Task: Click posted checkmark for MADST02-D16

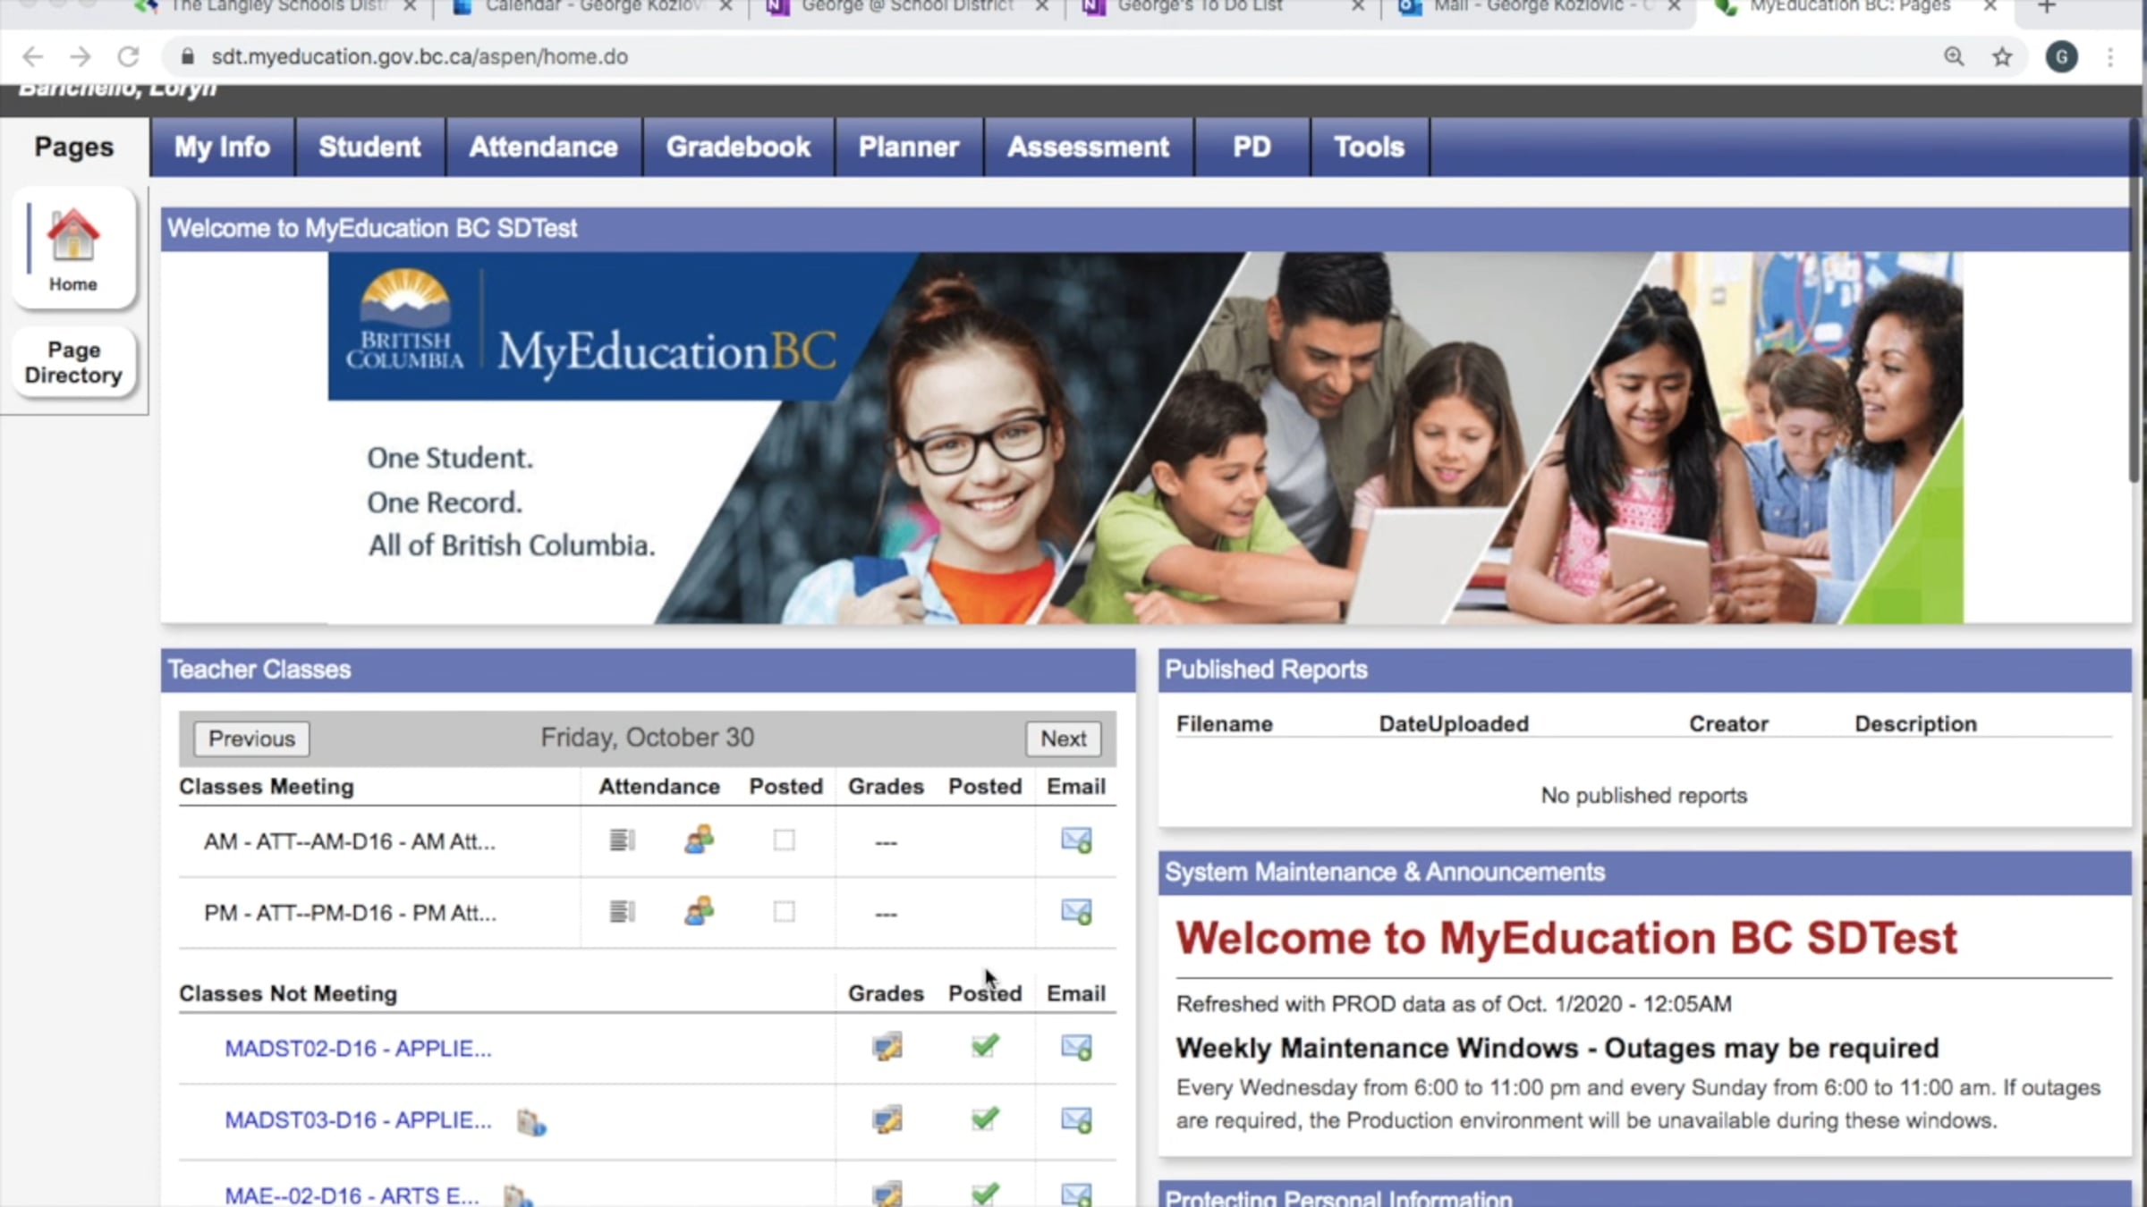Action: (985, 1045)
